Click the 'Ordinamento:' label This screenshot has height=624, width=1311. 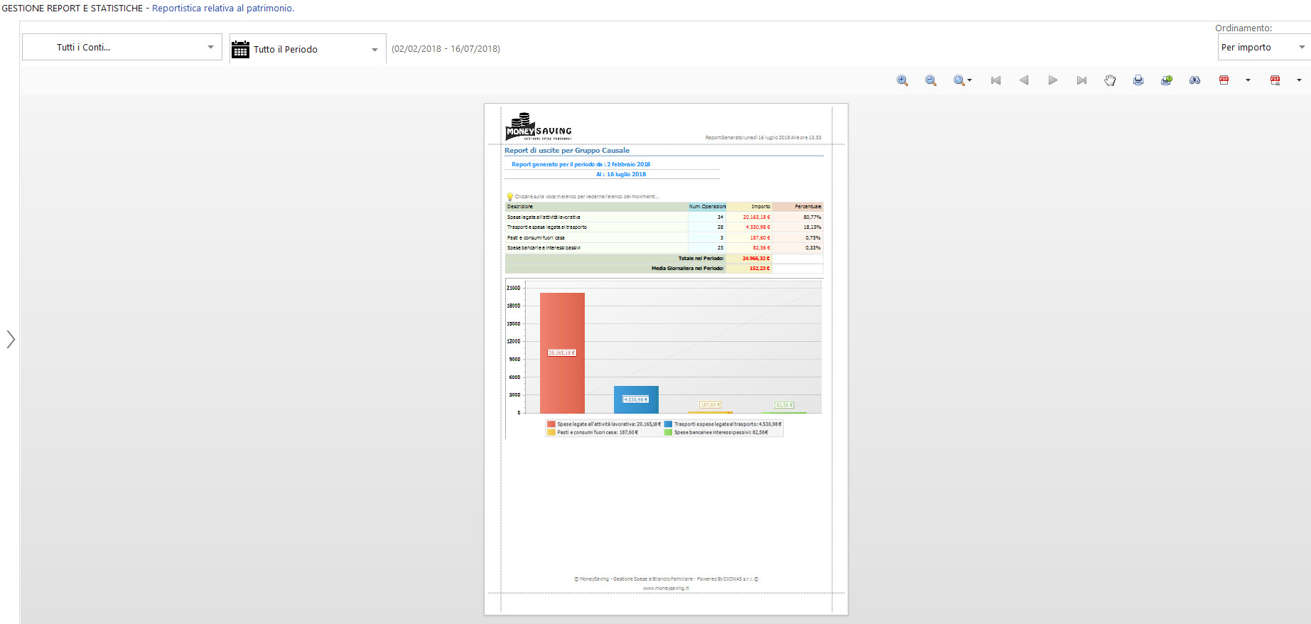1243,28
